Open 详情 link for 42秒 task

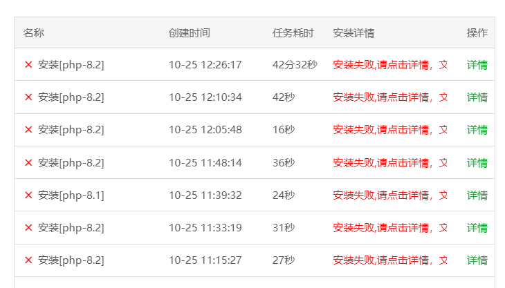click(x=477, y=97)
